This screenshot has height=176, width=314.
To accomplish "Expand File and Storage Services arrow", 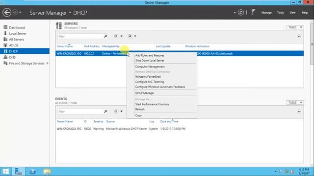I will pos(48,63).
